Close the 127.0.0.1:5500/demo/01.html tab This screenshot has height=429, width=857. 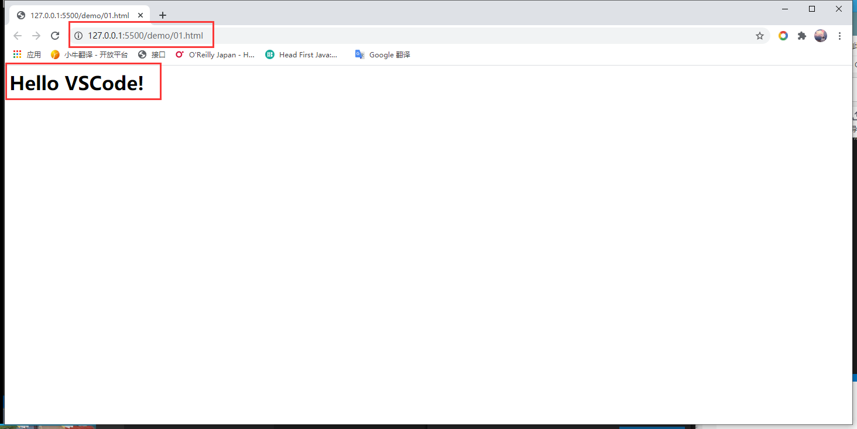click(x=140, y=15)
